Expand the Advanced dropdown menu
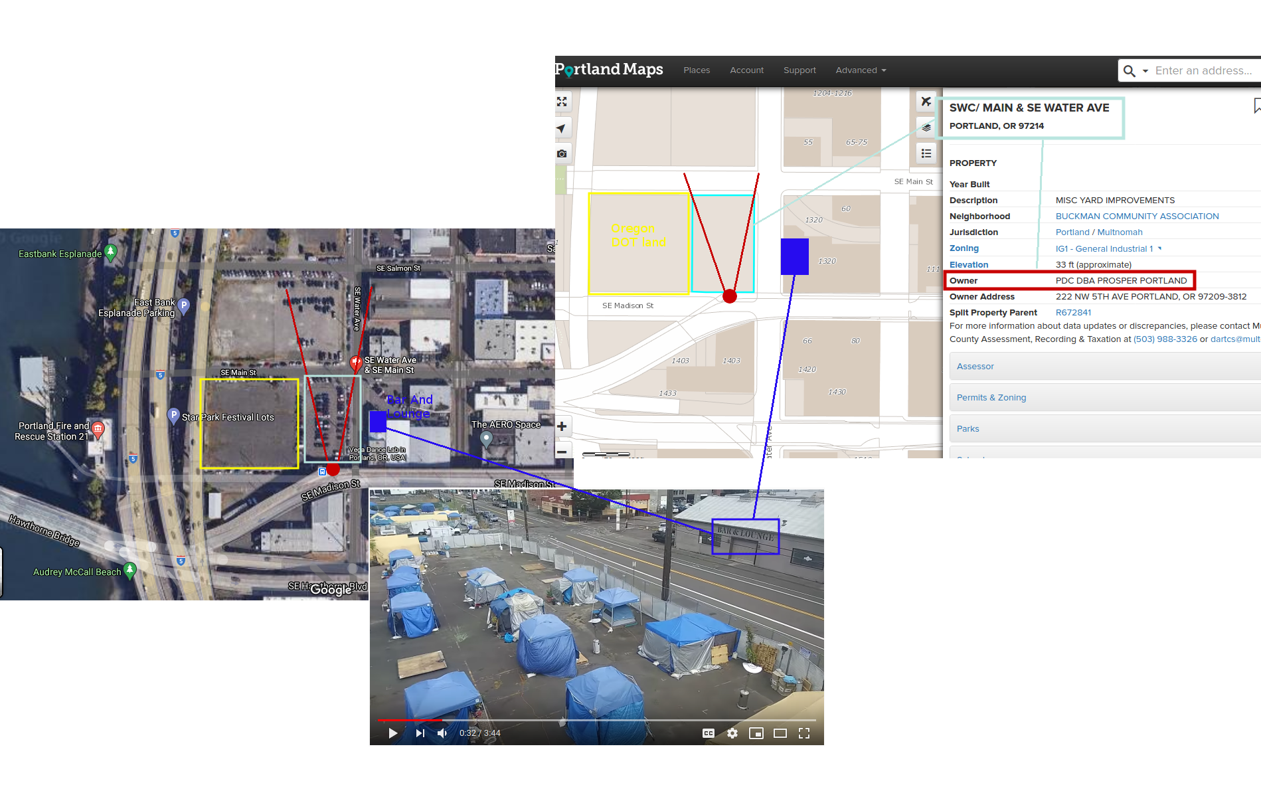 tap(861, 70)
